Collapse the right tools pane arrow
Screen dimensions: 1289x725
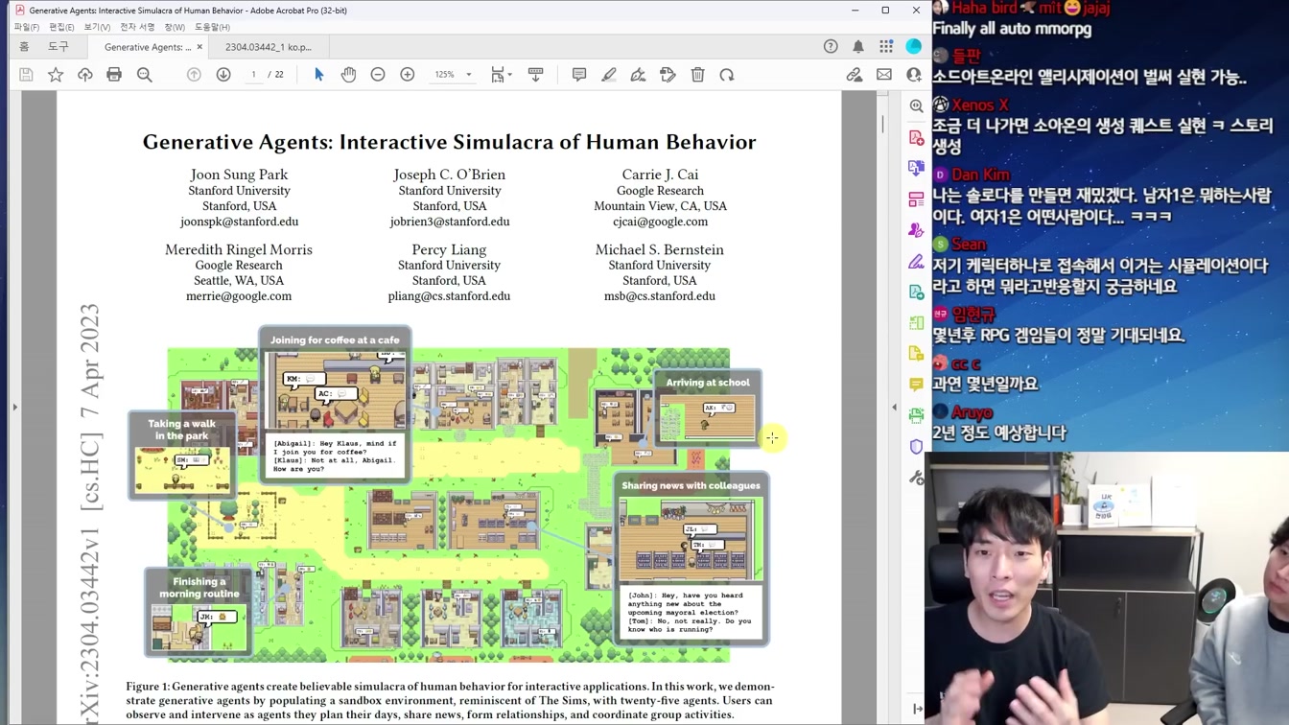click(x=894, y=408)
